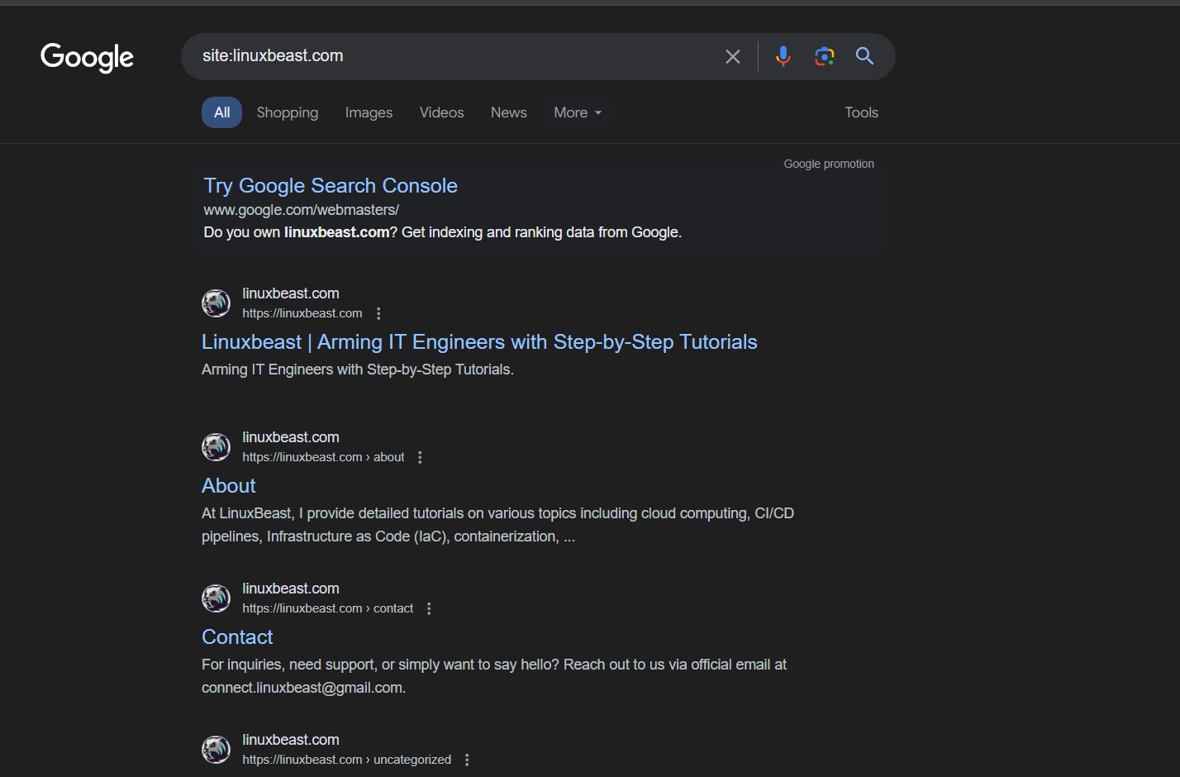Open the three-dot menu beside the About result
This screenshot has width=1180, height=777.
click(x=420, y=456)
